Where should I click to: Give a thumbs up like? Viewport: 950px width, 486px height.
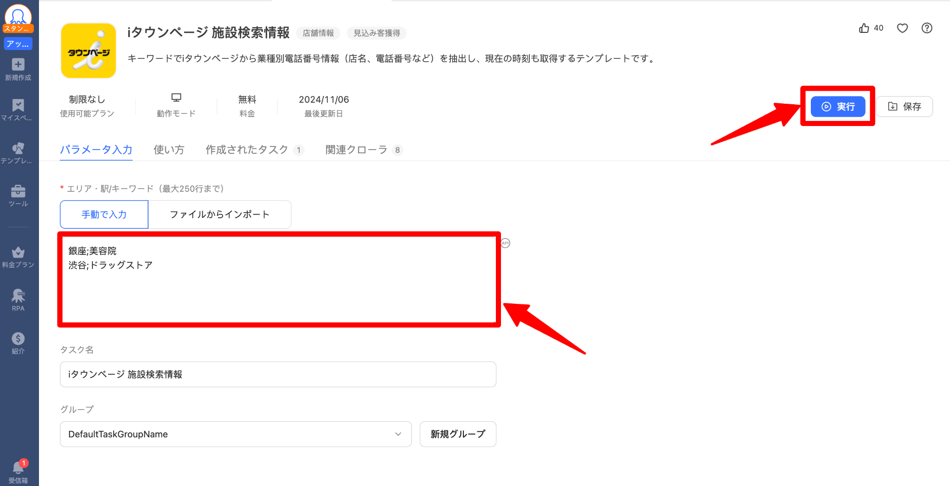(x=864, y=28)
